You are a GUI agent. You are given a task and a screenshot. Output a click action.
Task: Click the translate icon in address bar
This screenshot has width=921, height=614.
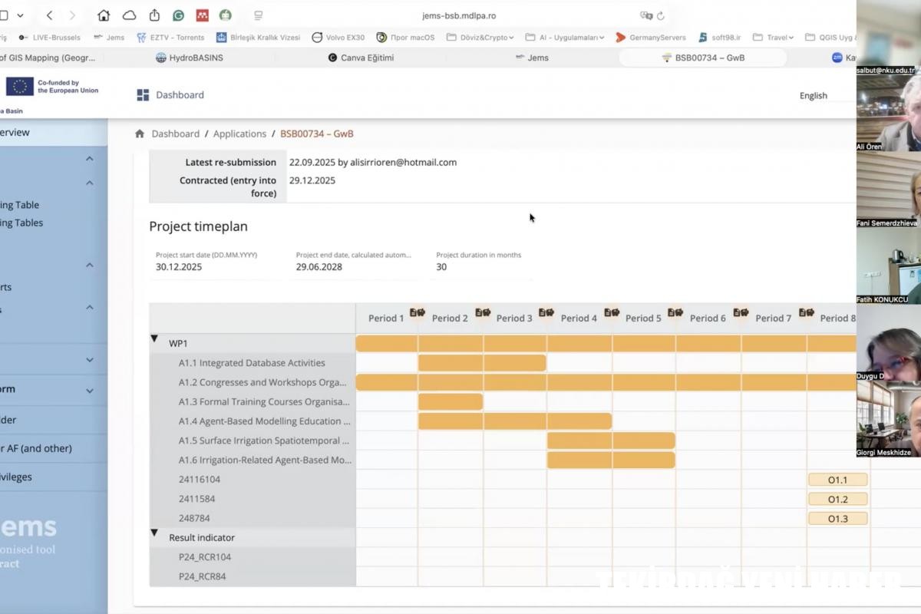(x=645, y=15)
